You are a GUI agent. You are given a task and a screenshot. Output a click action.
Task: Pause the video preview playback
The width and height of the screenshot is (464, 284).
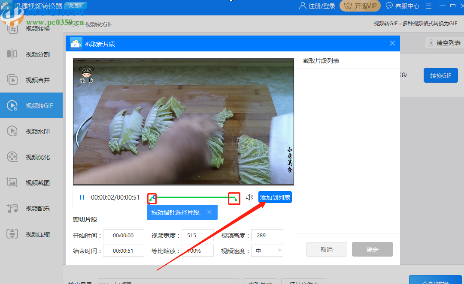click(x=82, y=197)
